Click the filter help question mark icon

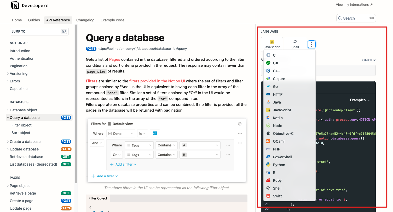point(240,124)
